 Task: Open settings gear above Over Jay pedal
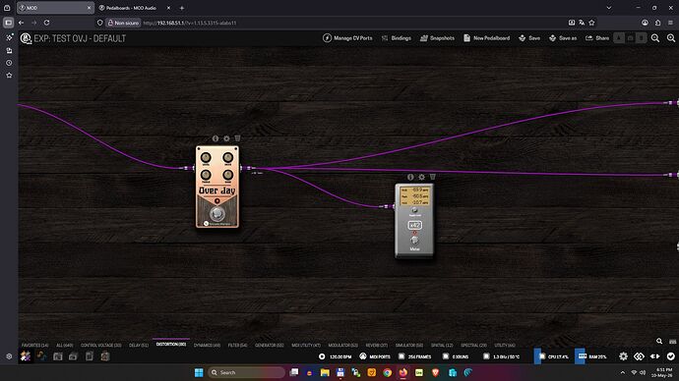[x=226, y=138]
